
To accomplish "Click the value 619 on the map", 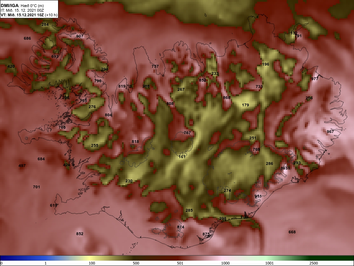I will pos(53,206).
